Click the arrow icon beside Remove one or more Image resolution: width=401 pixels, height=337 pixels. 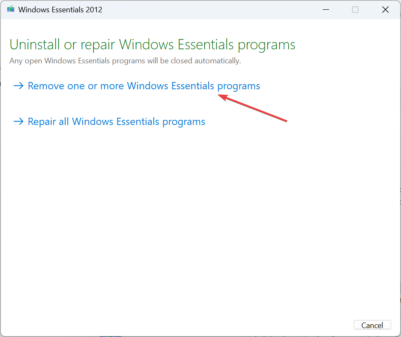tap(18, 86)
